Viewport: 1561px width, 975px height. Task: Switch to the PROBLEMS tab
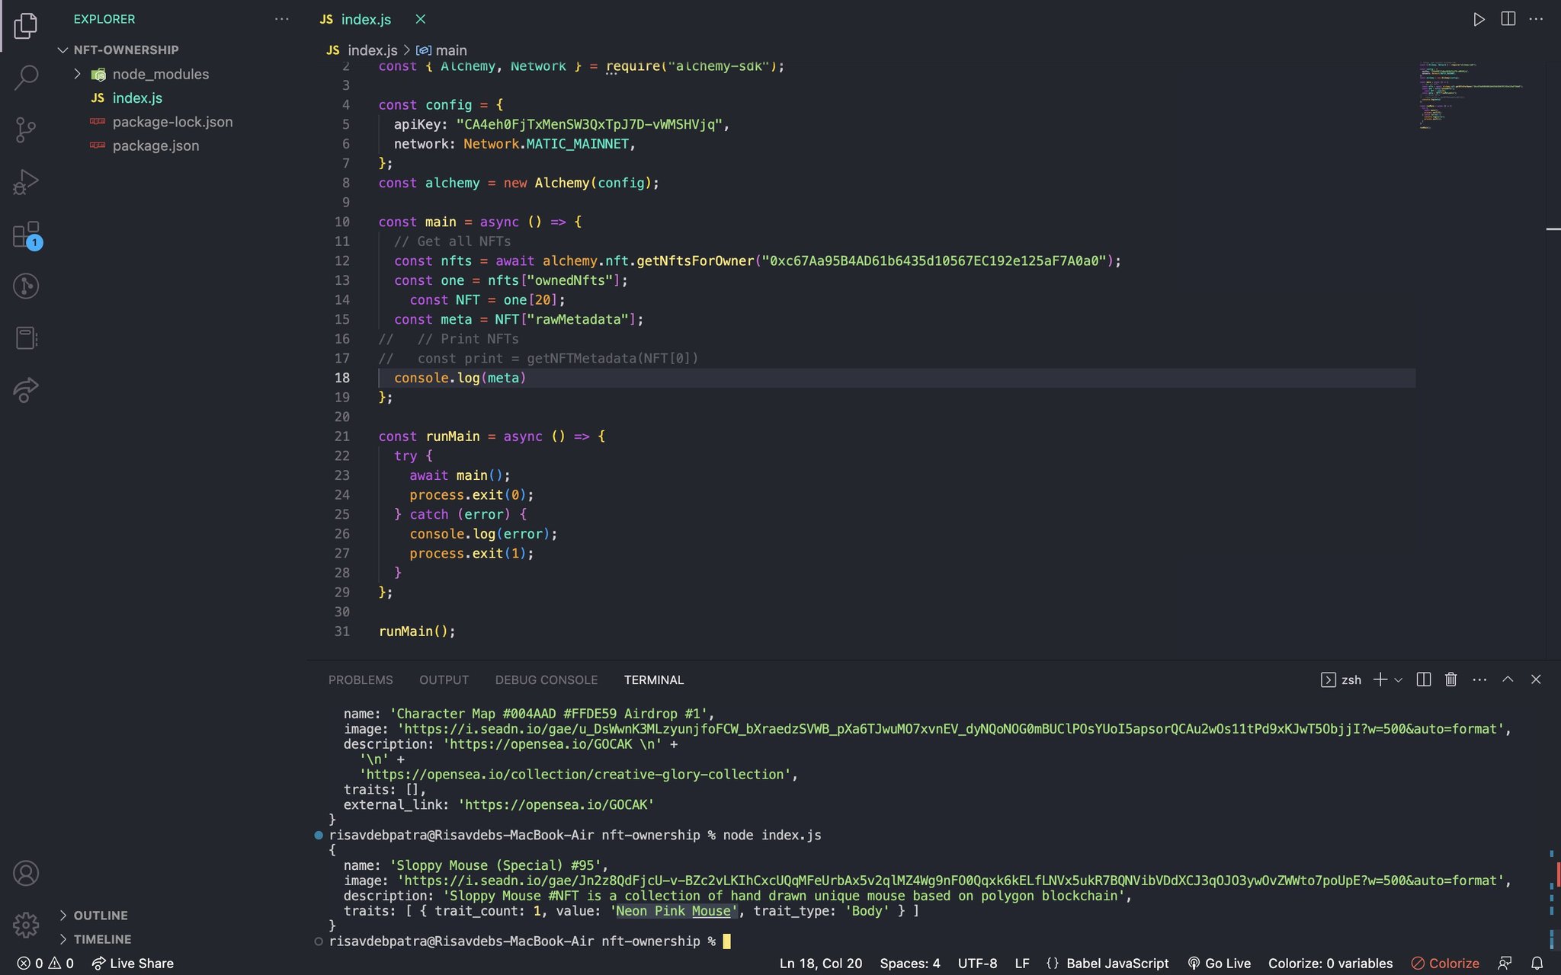pyautogui.click(x=361, y=679)
